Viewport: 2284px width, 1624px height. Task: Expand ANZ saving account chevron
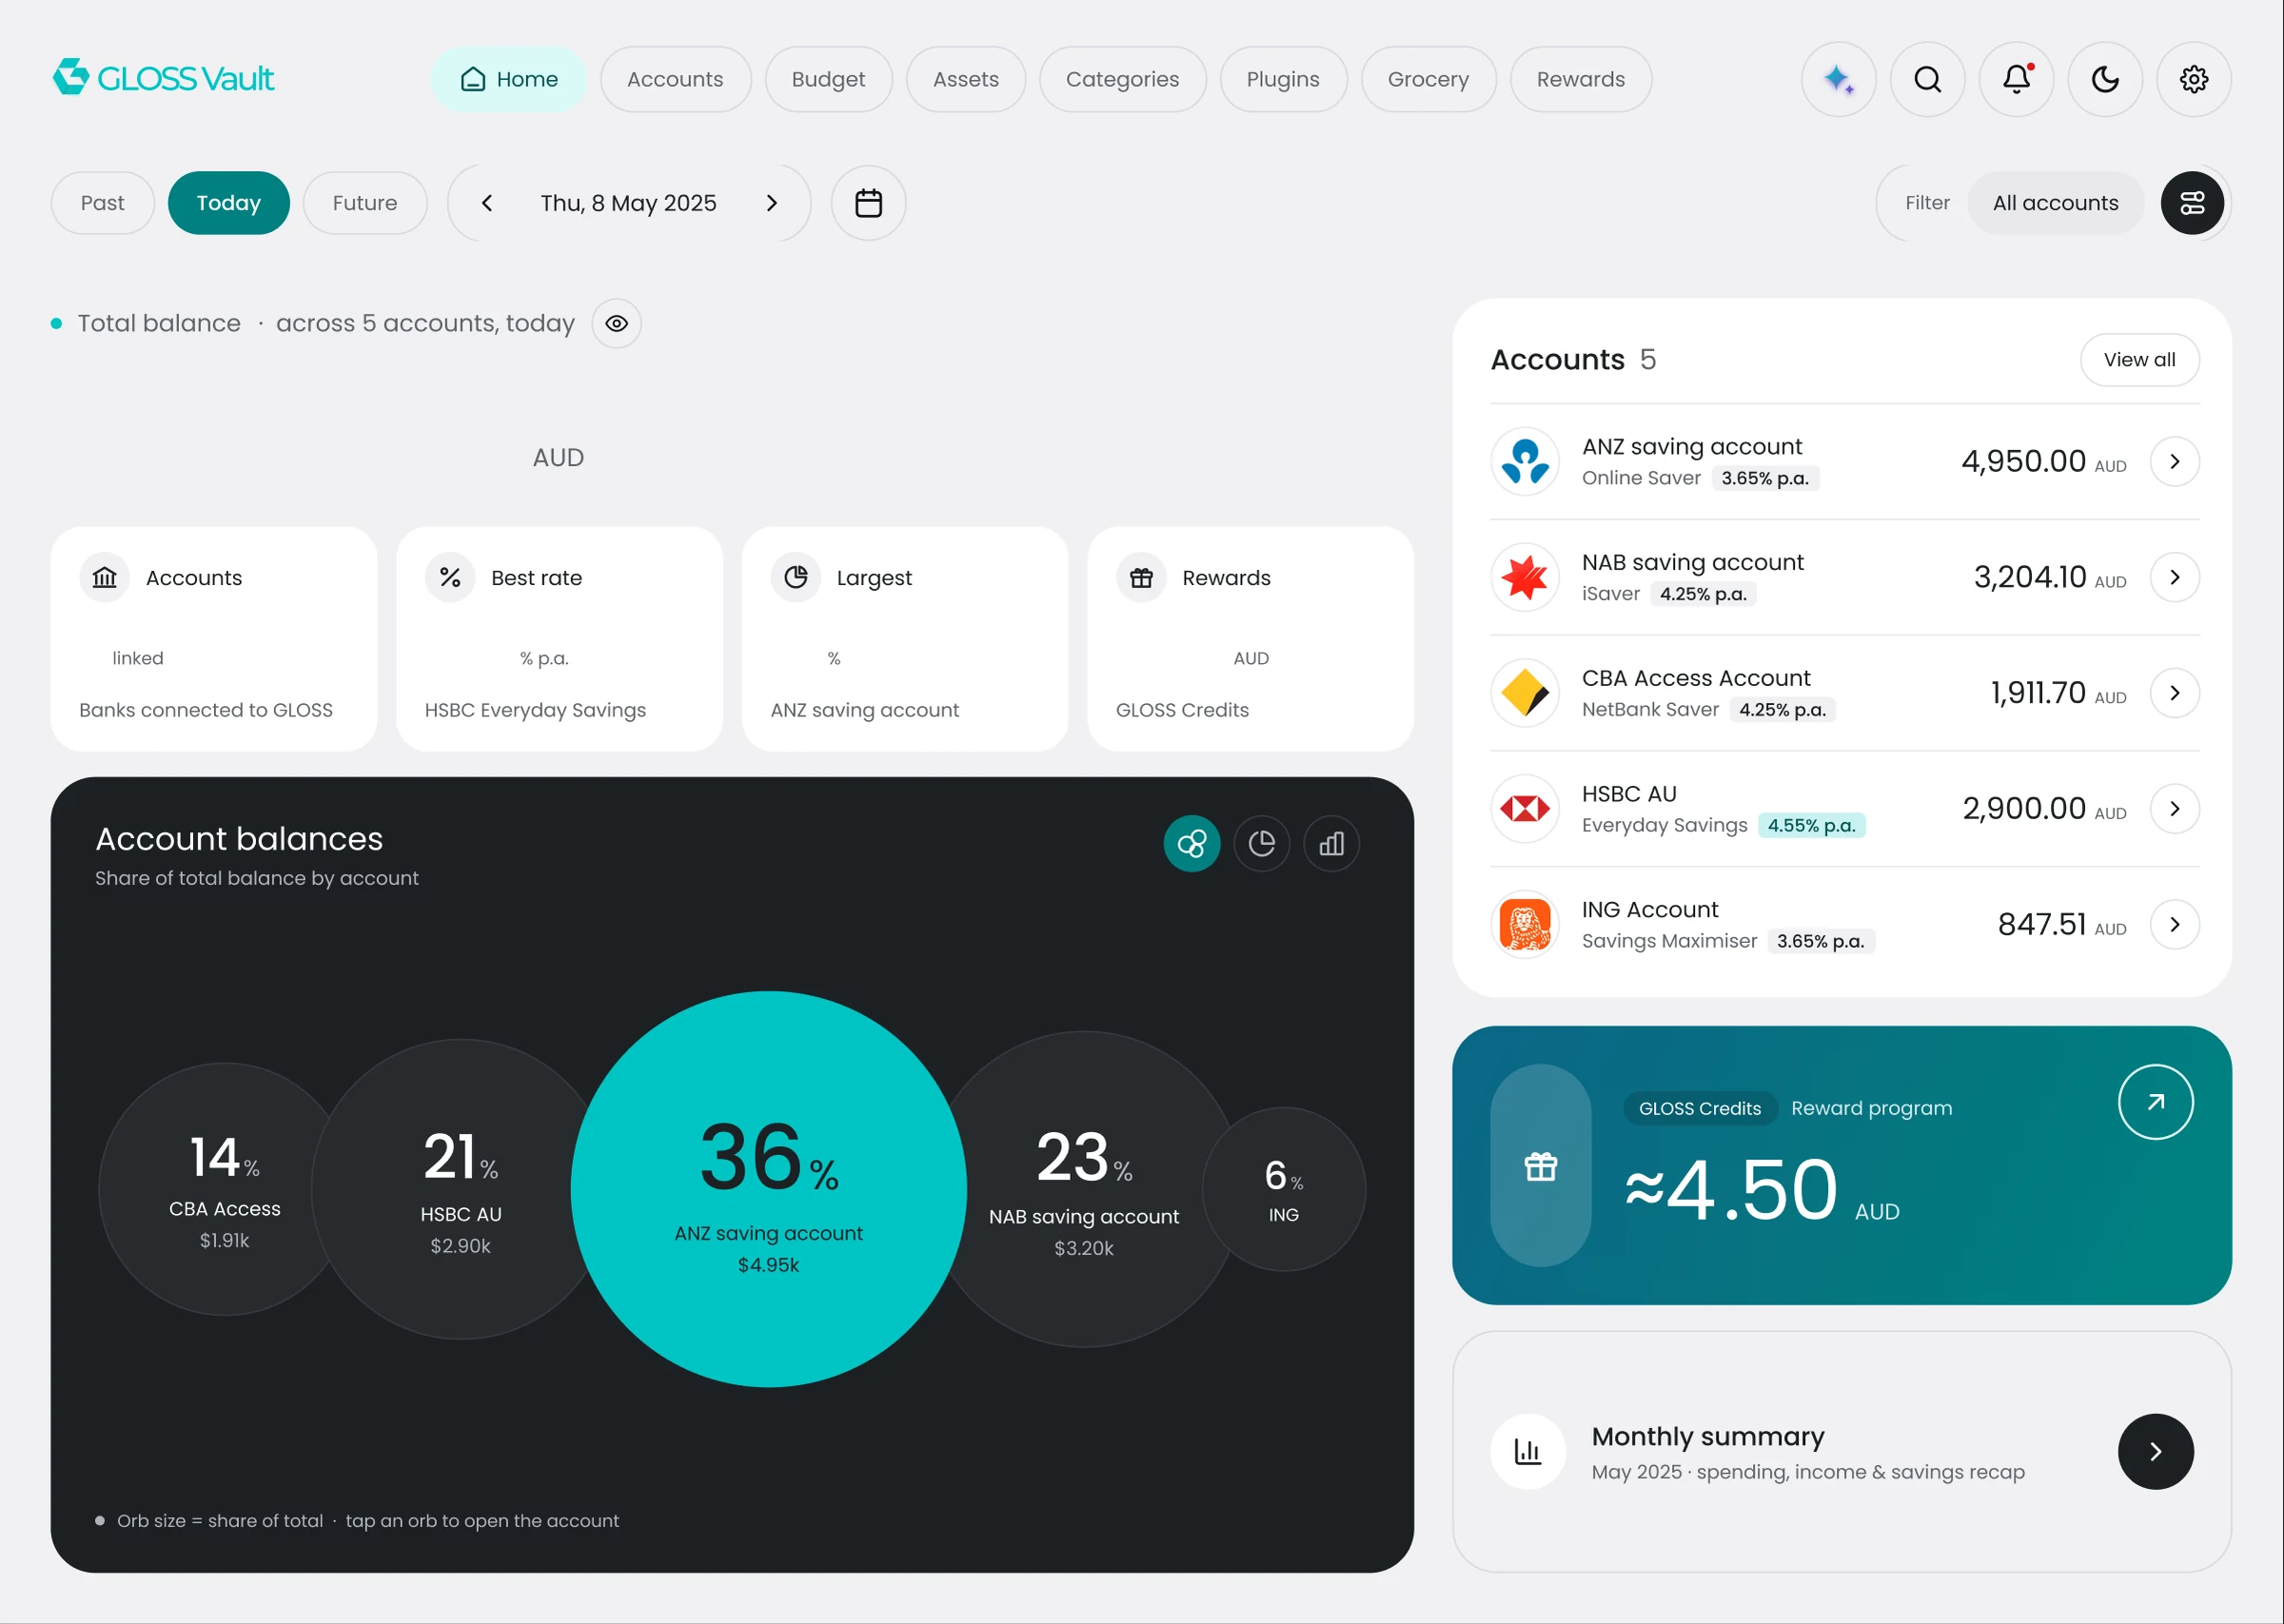2174,462
